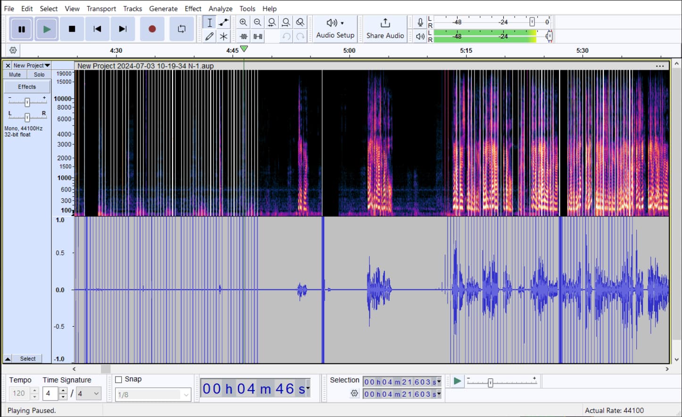
Task: Close the track with the X button
Action: coord(8,65)
